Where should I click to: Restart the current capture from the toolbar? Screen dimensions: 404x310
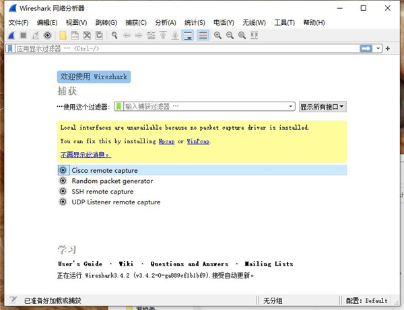point(35,35)
